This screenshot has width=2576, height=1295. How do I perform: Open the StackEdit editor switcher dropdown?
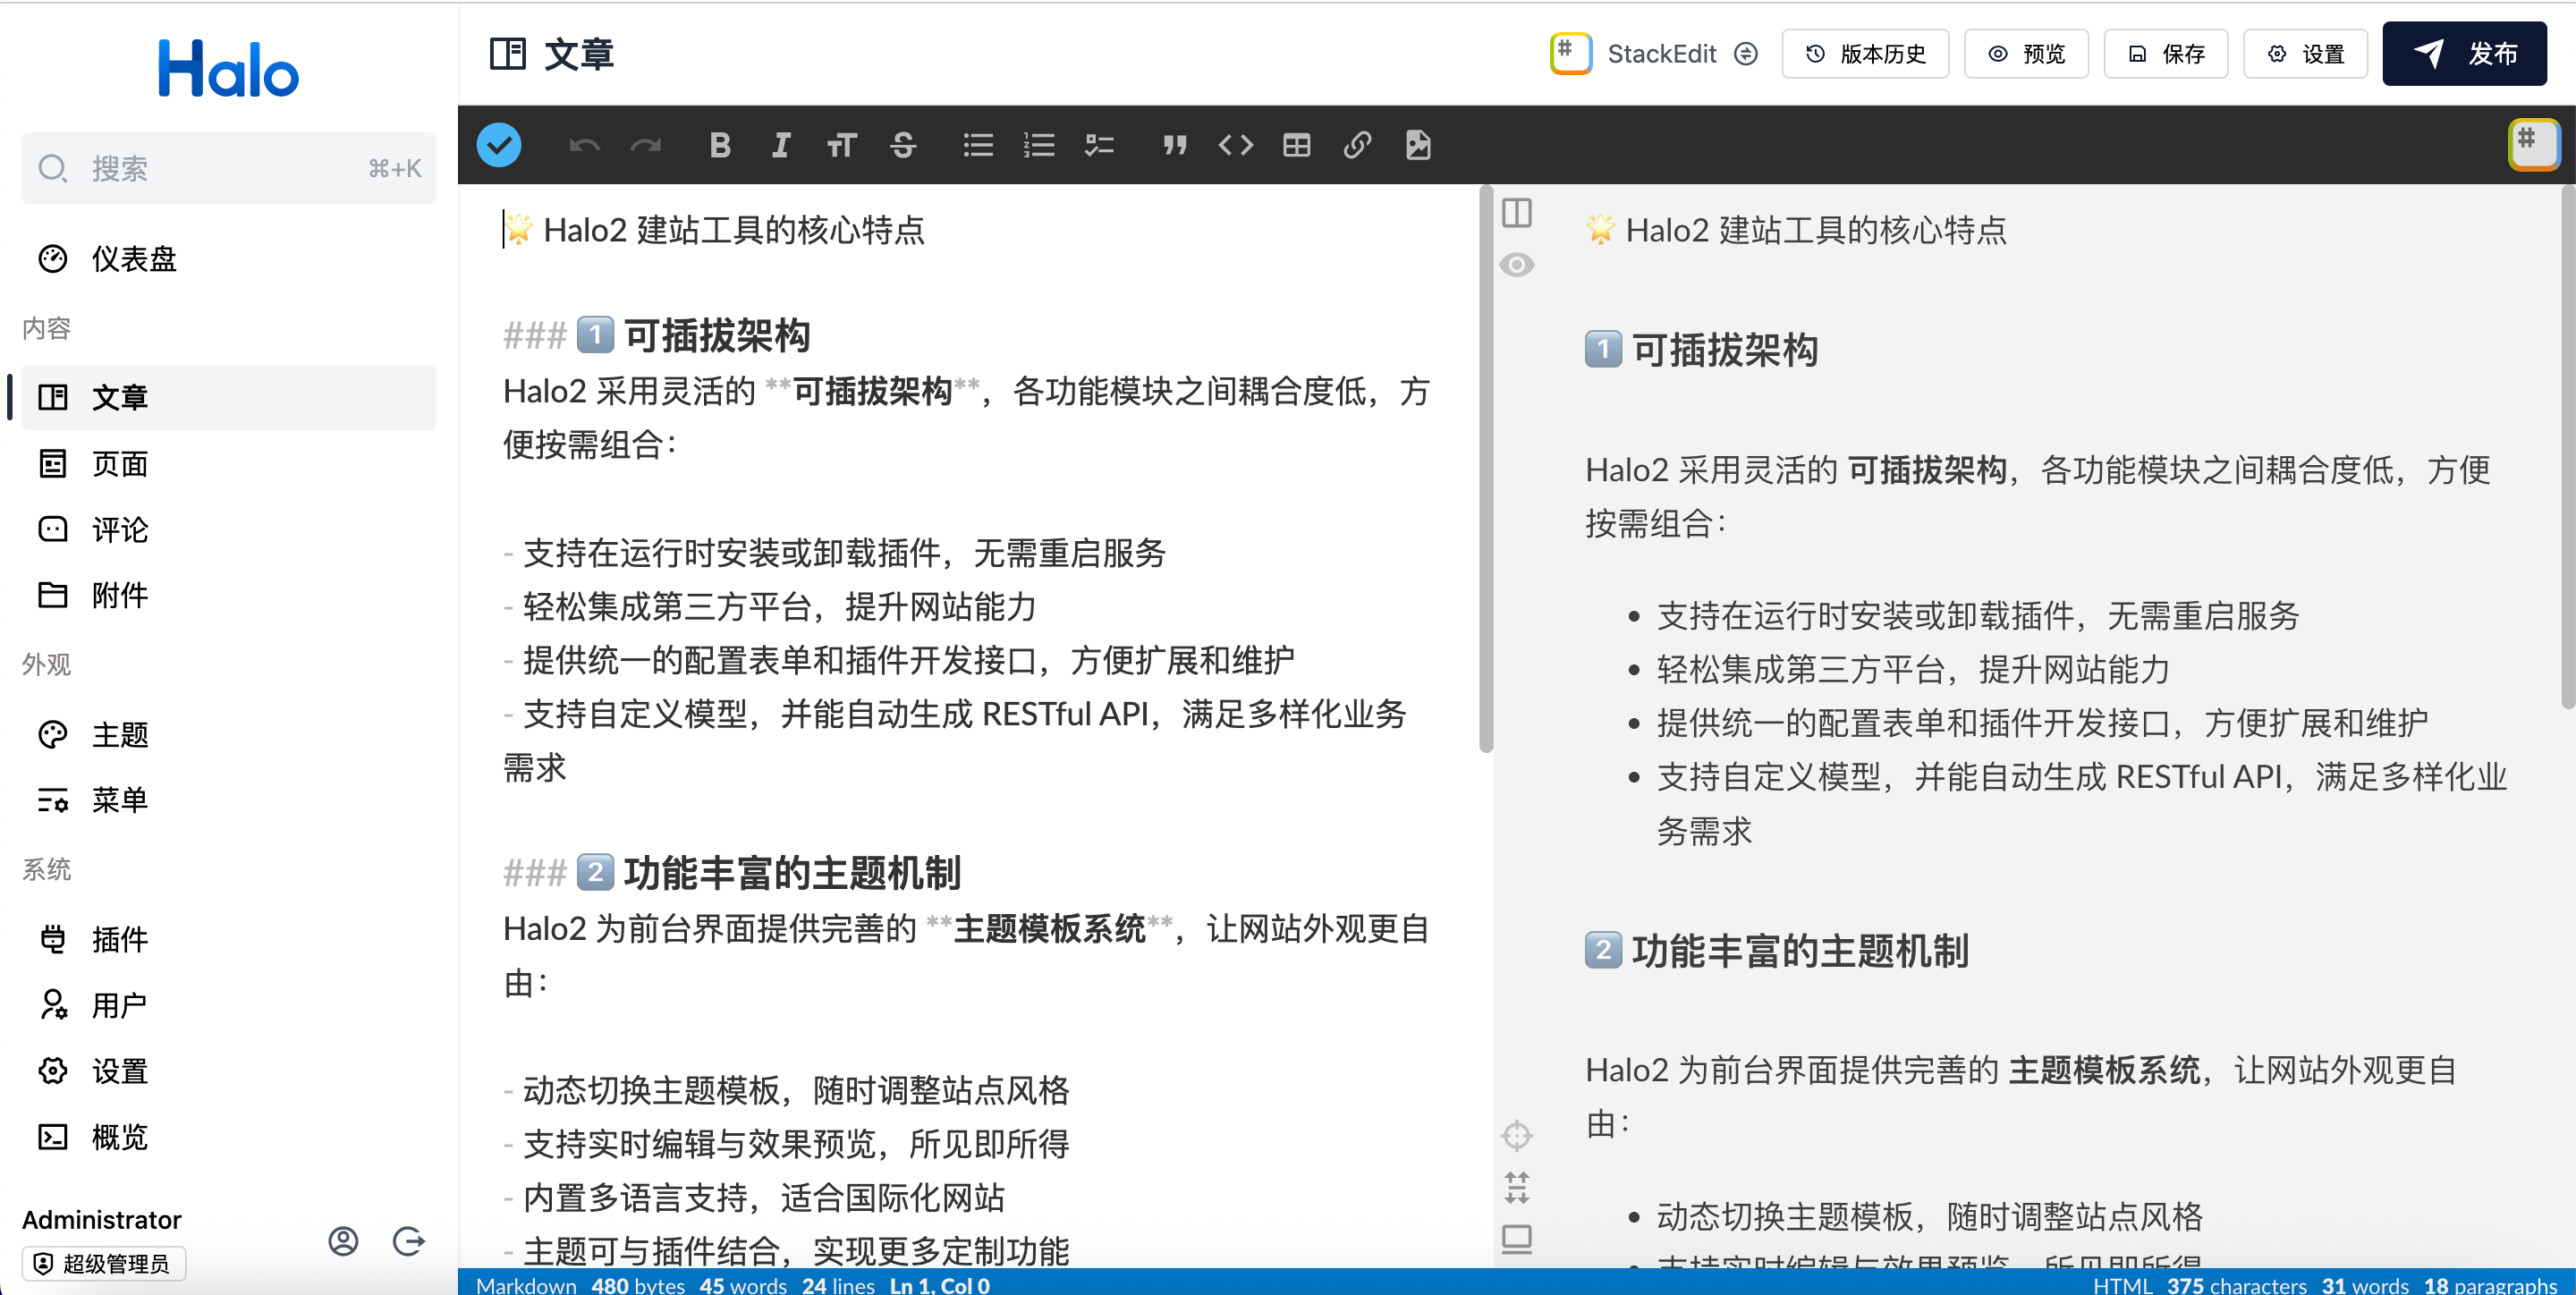coord(1745,54)
